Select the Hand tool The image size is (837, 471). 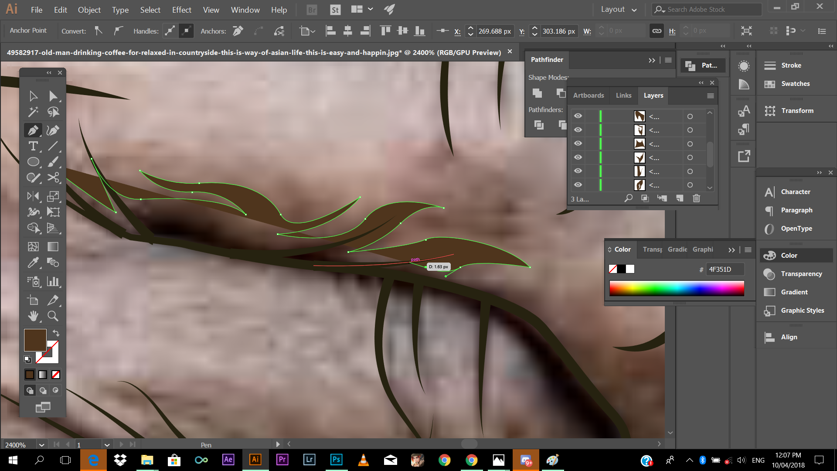pyautogui.click(x=33, y=316)
